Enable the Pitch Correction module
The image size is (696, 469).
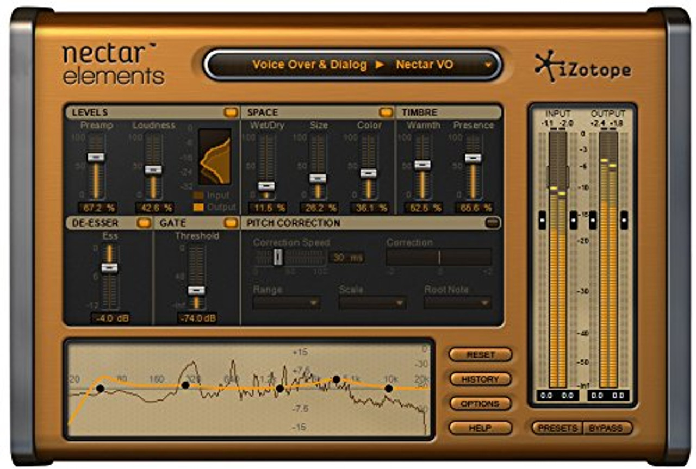click(493, 223)
